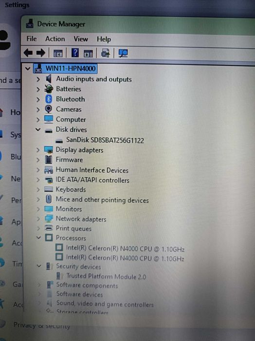Collapse the WIN11-HPN4000 root node
Screen dimensions: 255x341
click(x=28, y=69)
